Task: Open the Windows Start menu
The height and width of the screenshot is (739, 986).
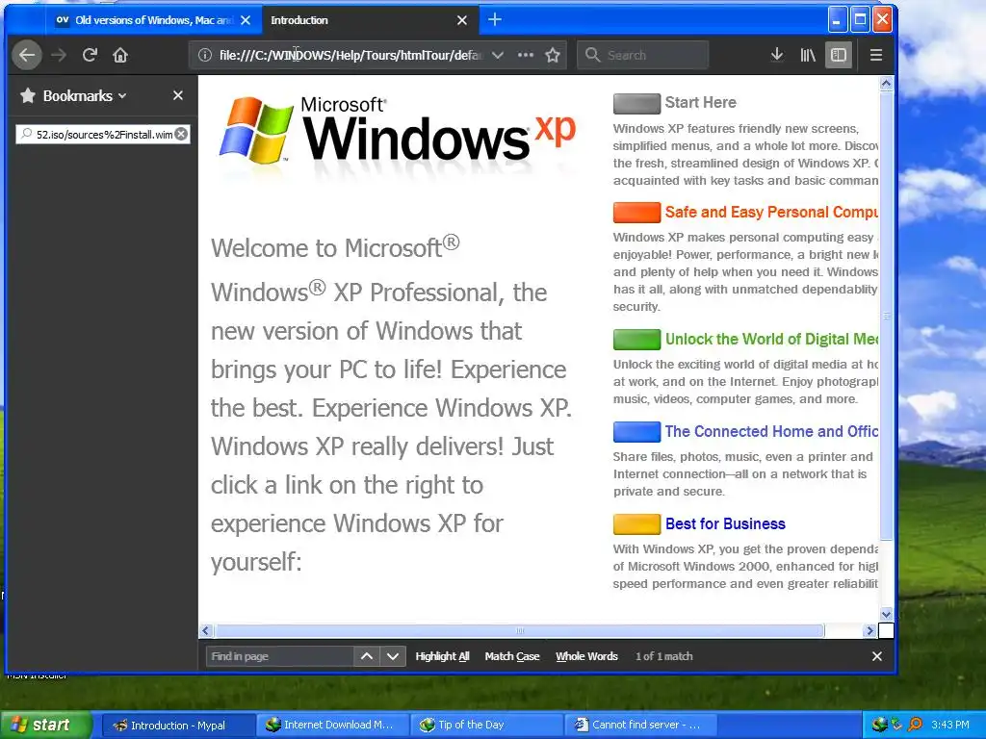Action: pyautogui.click(x=45, y=725)
